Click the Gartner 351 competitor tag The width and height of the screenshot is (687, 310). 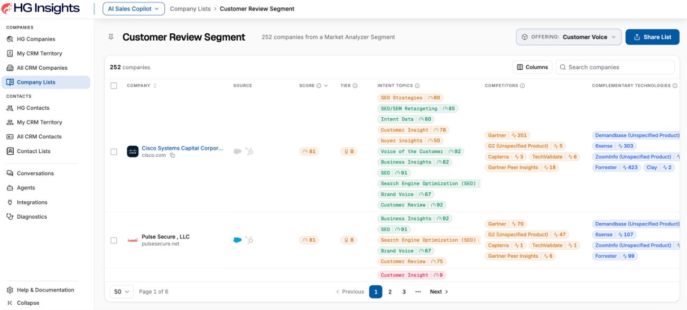pyautogui.click(x=507, y=135)
